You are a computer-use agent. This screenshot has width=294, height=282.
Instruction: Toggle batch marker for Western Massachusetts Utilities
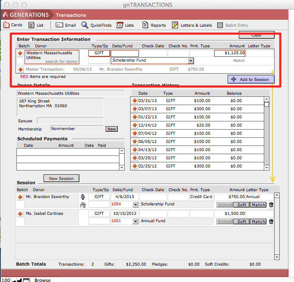click(20, 53)
